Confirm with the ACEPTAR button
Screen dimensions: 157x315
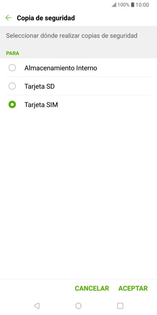tap(133, 288)
